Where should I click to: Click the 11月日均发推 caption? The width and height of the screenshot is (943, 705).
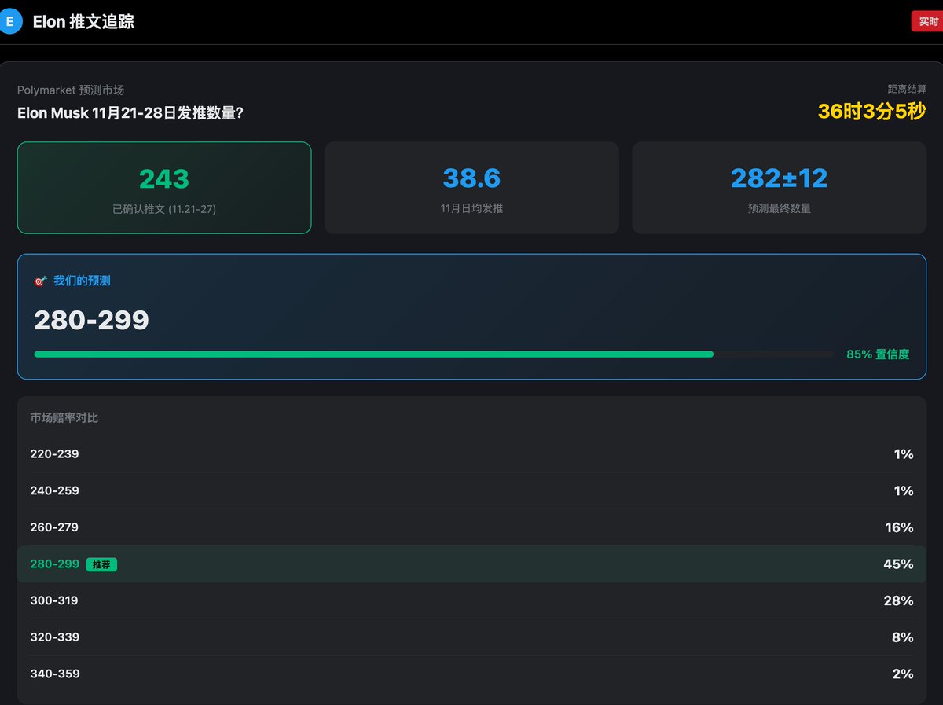pyautogui.click(x=472, y=208)
